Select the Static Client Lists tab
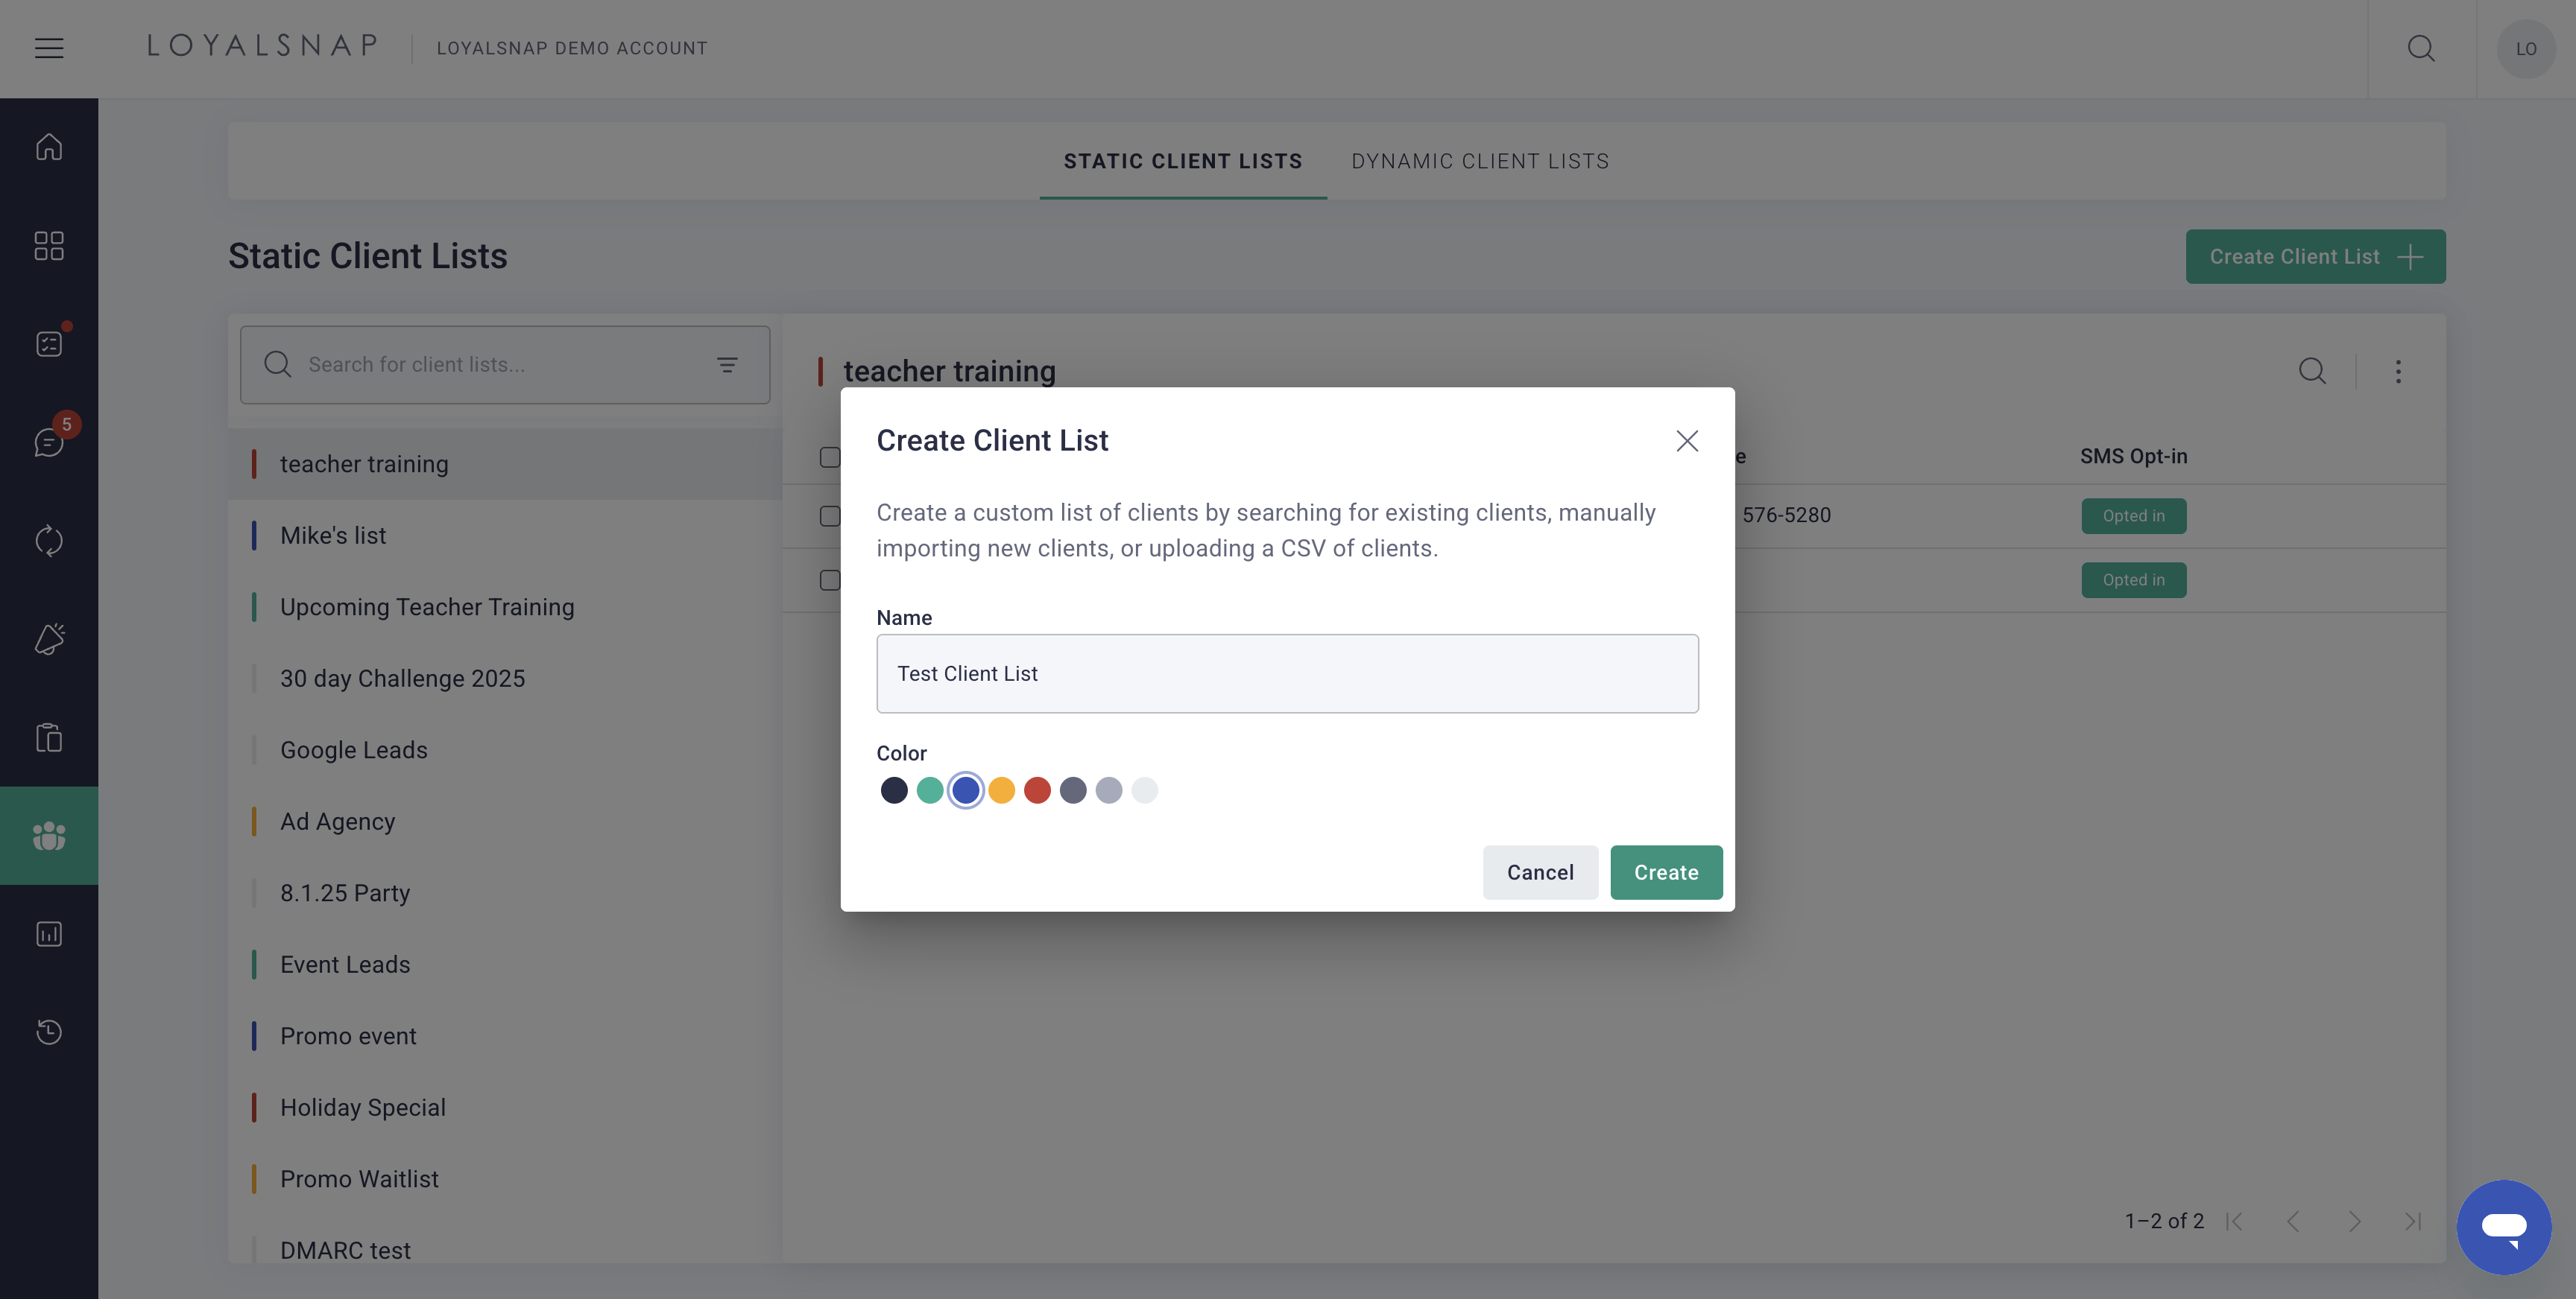This screenshot has height=1299, width=2576. pos(1183,161)
